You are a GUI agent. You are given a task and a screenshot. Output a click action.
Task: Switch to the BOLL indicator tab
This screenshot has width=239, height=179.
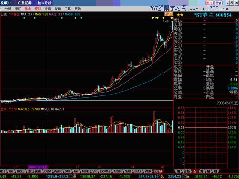coord(21,171)
